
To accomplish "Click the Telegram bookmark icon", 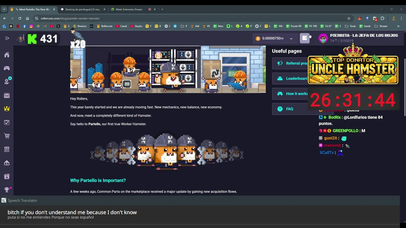I will point(175,26).
